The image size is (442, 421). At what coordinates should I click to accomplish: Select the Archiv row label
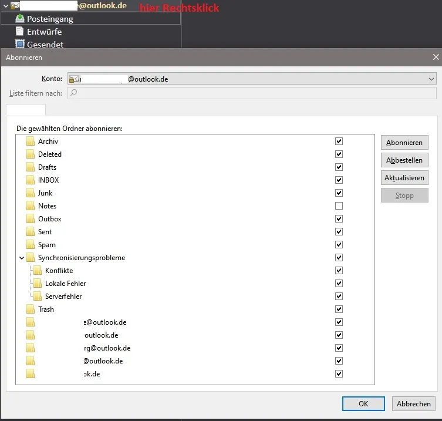[48, 142]
